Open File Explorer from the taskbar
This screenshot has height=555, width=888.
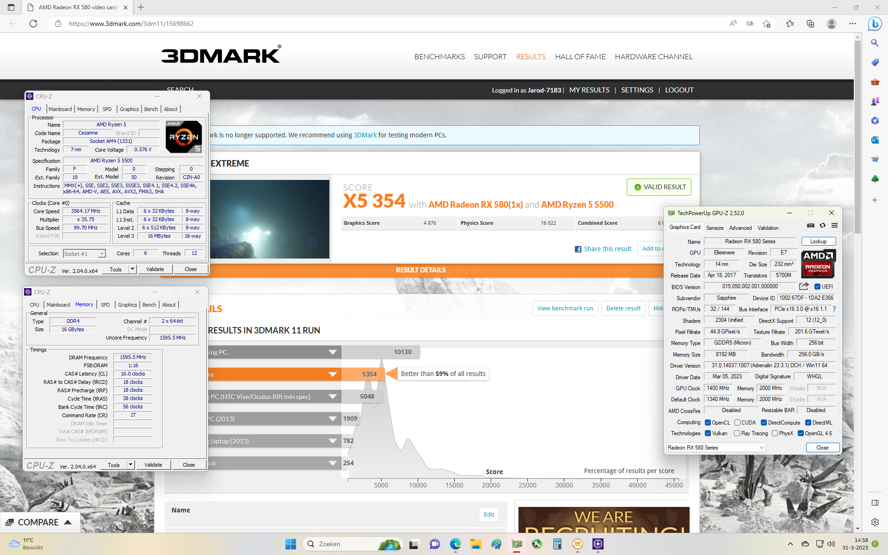475,544
